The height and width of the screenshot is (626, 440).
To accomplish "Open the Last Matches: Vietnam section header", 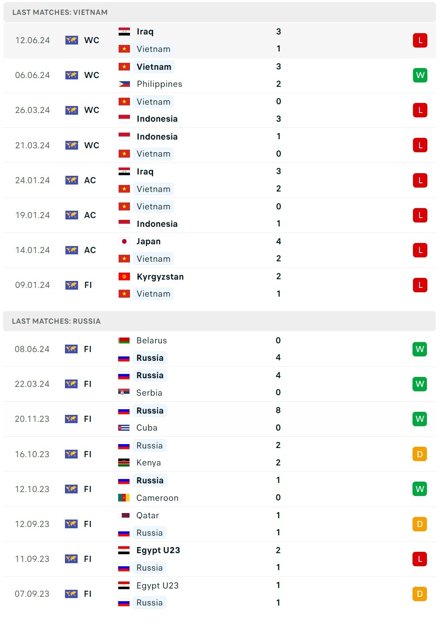I will [x=60, y=13].
